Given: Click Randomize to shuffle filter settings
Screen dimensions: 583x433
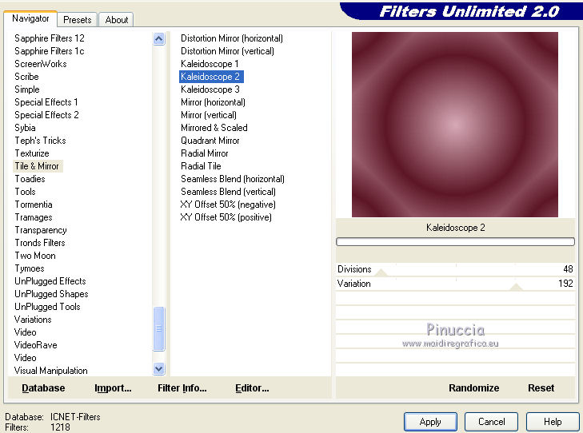Looking at the screenshot, I should coord(473,387).
